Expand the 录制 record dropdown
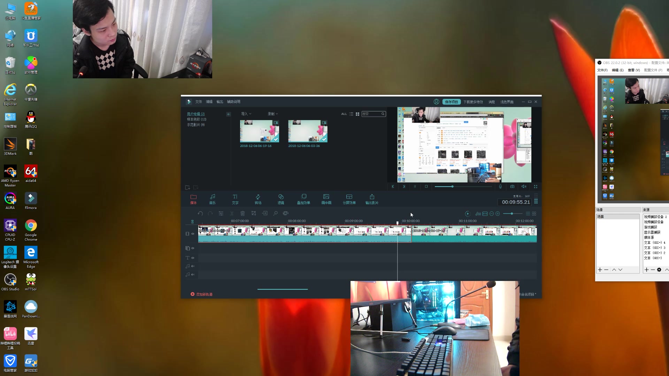This screenshot has height=376, width=669. (x=272, y=114)
